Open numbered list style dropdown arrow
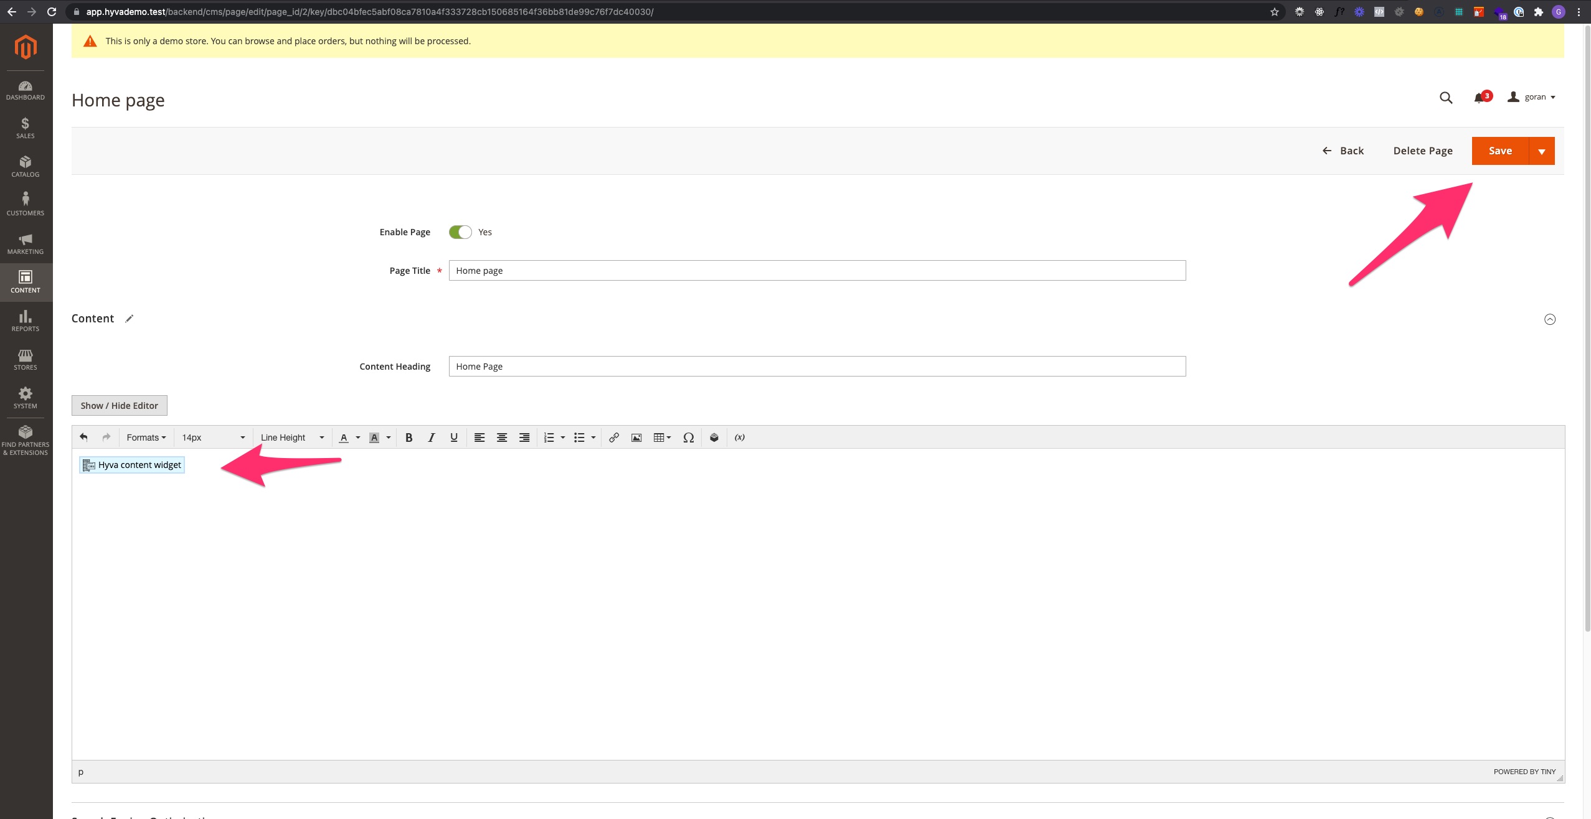The width and height of the screenshot is (1591, 819). click(x=563, y=438)
